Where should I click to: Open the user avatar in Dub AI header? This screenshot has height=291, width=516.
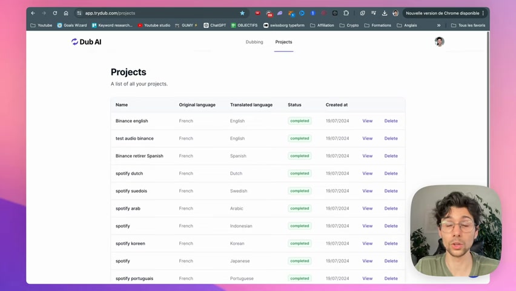(x=439, y=41)
